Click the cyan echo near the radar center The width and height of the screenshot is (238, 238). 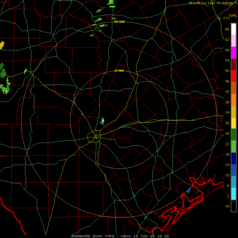[x=102, y=121]
